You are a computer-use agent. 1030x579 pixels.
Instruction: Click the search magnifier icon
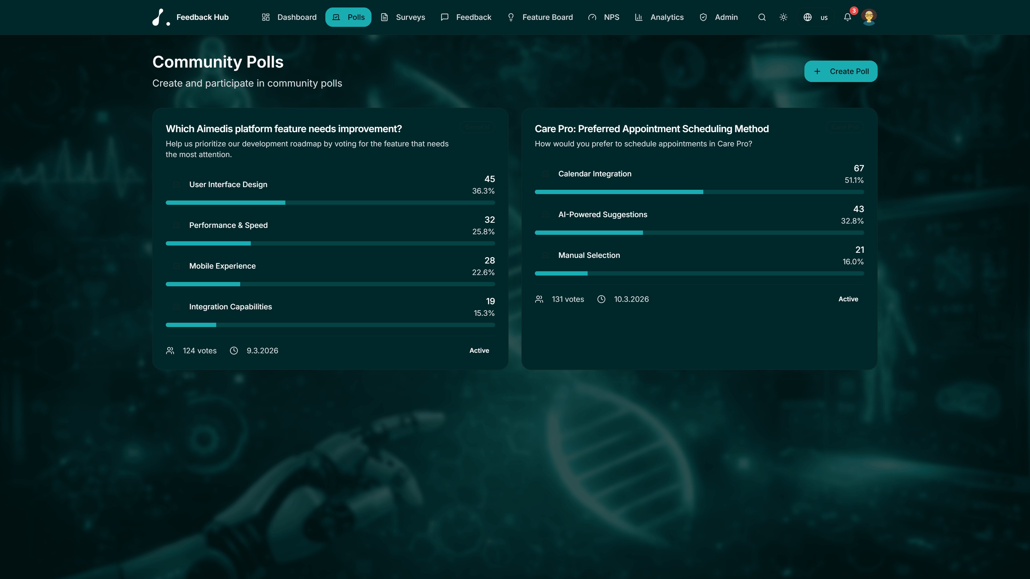762,17
